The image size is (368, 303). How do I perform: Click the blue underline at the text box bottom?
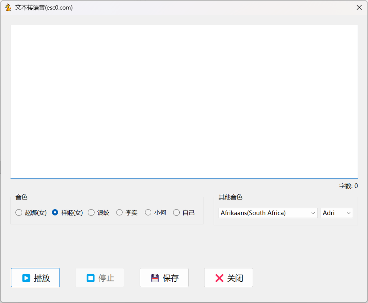pos(184,178)
